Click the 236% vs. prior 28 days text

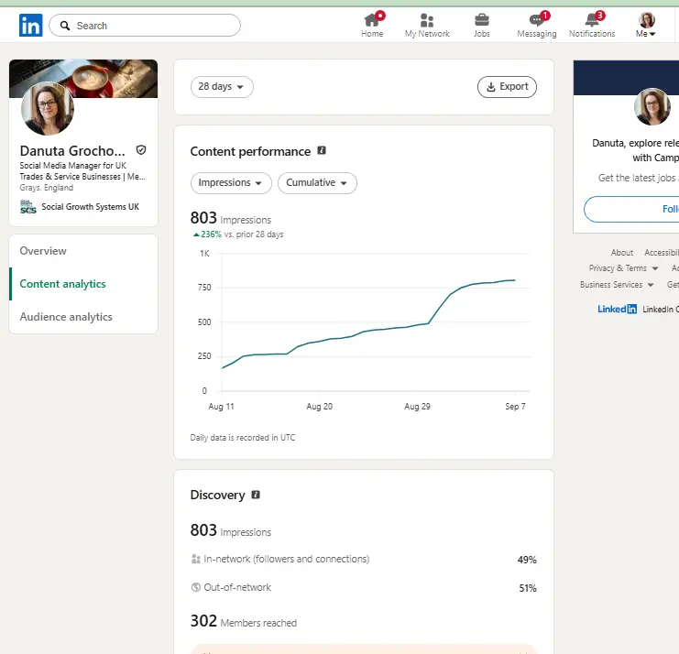tap(237, 234)
